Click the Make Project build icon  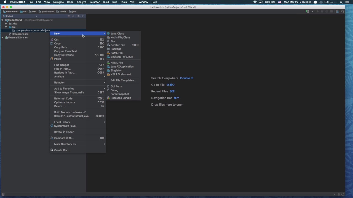point(307,12)
